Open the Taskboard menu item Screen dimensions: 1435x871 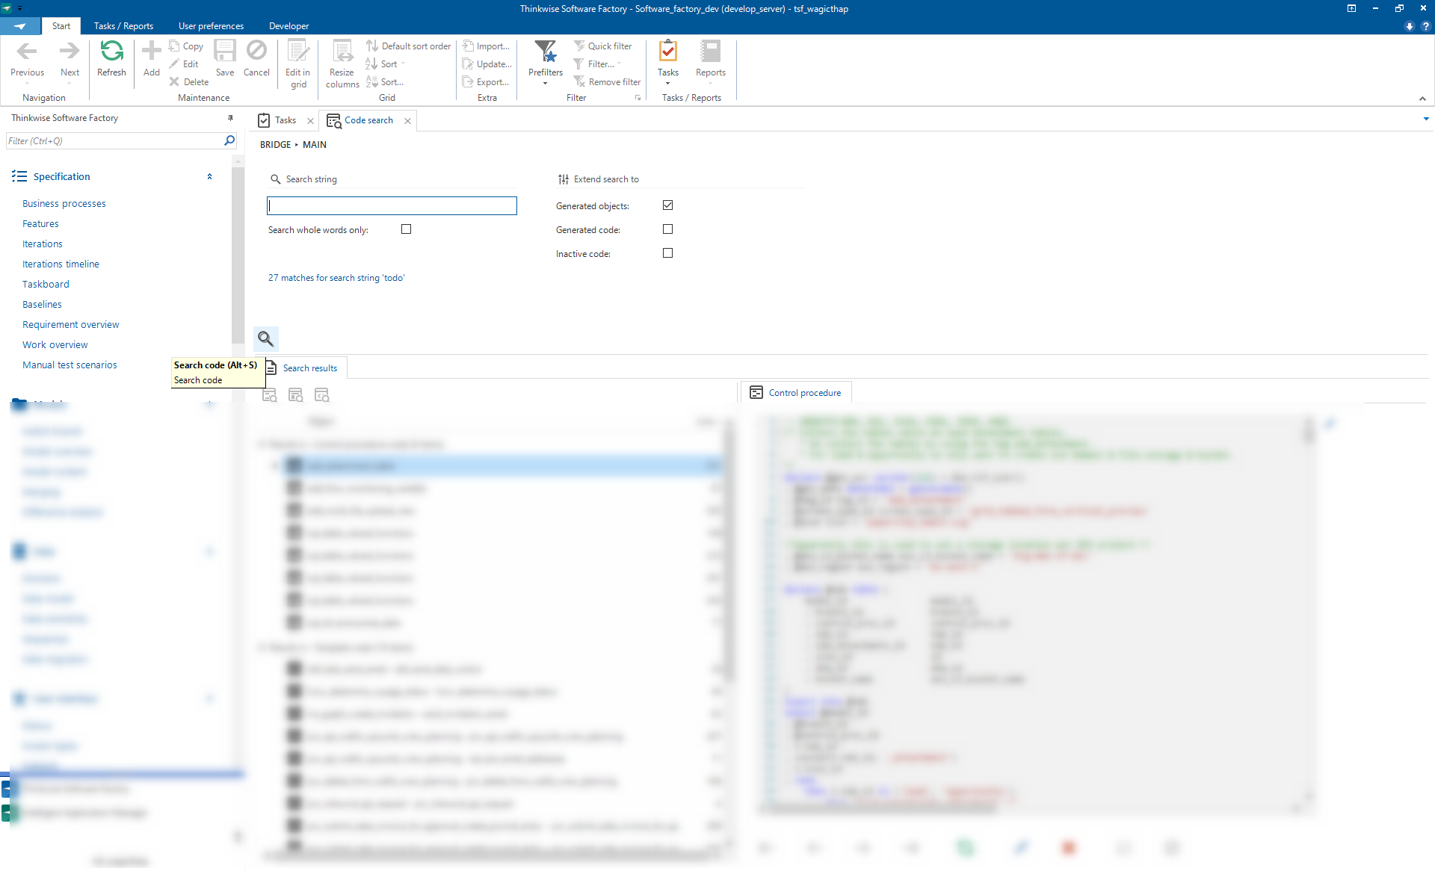click(46, 284)
